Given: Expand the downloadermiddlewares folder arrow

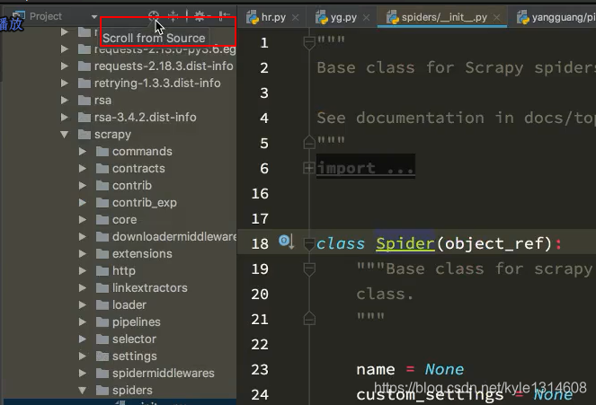Looking at the screenshot, I should (x=83, y=237).
